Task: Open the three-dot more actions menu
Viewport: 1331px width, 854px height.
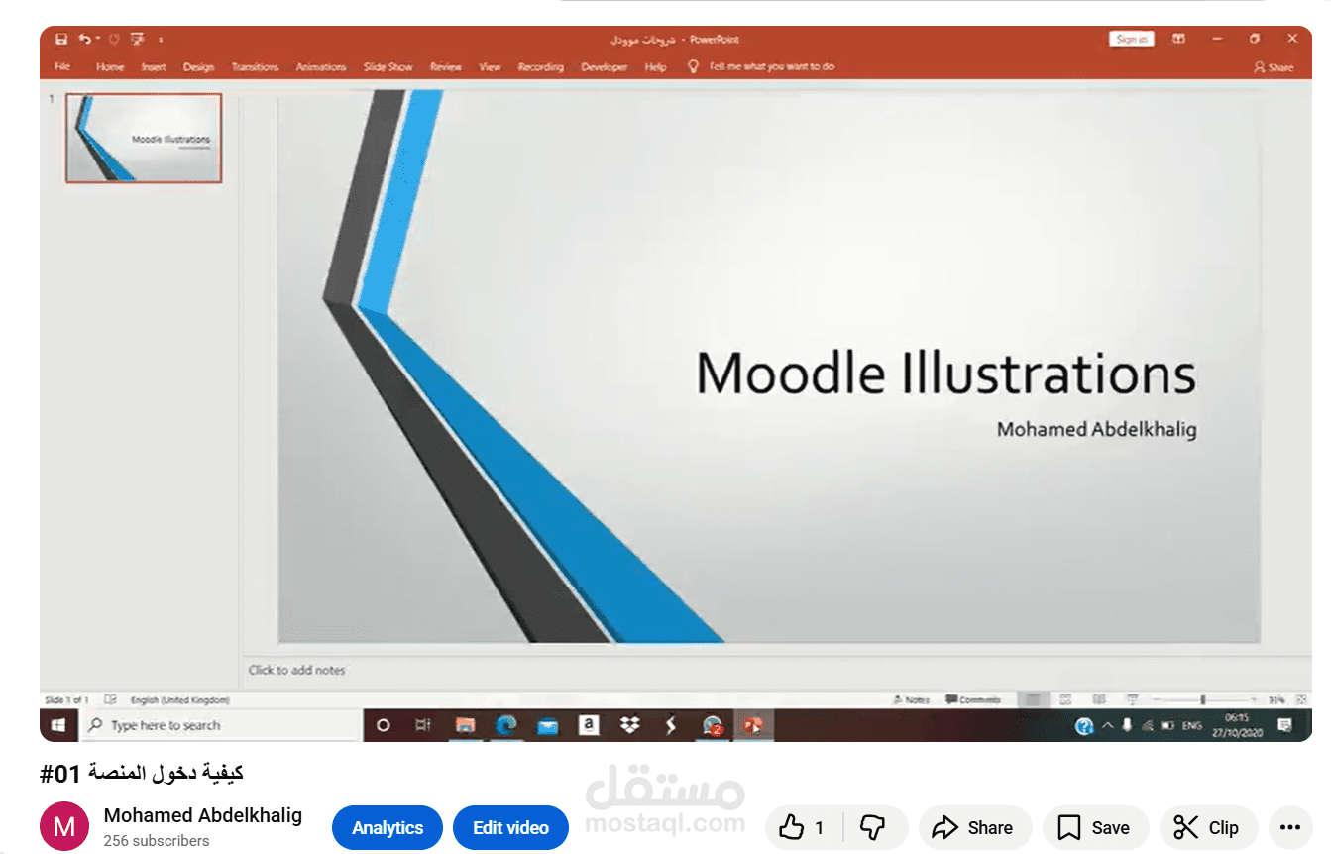Action: click(1289, 827)
